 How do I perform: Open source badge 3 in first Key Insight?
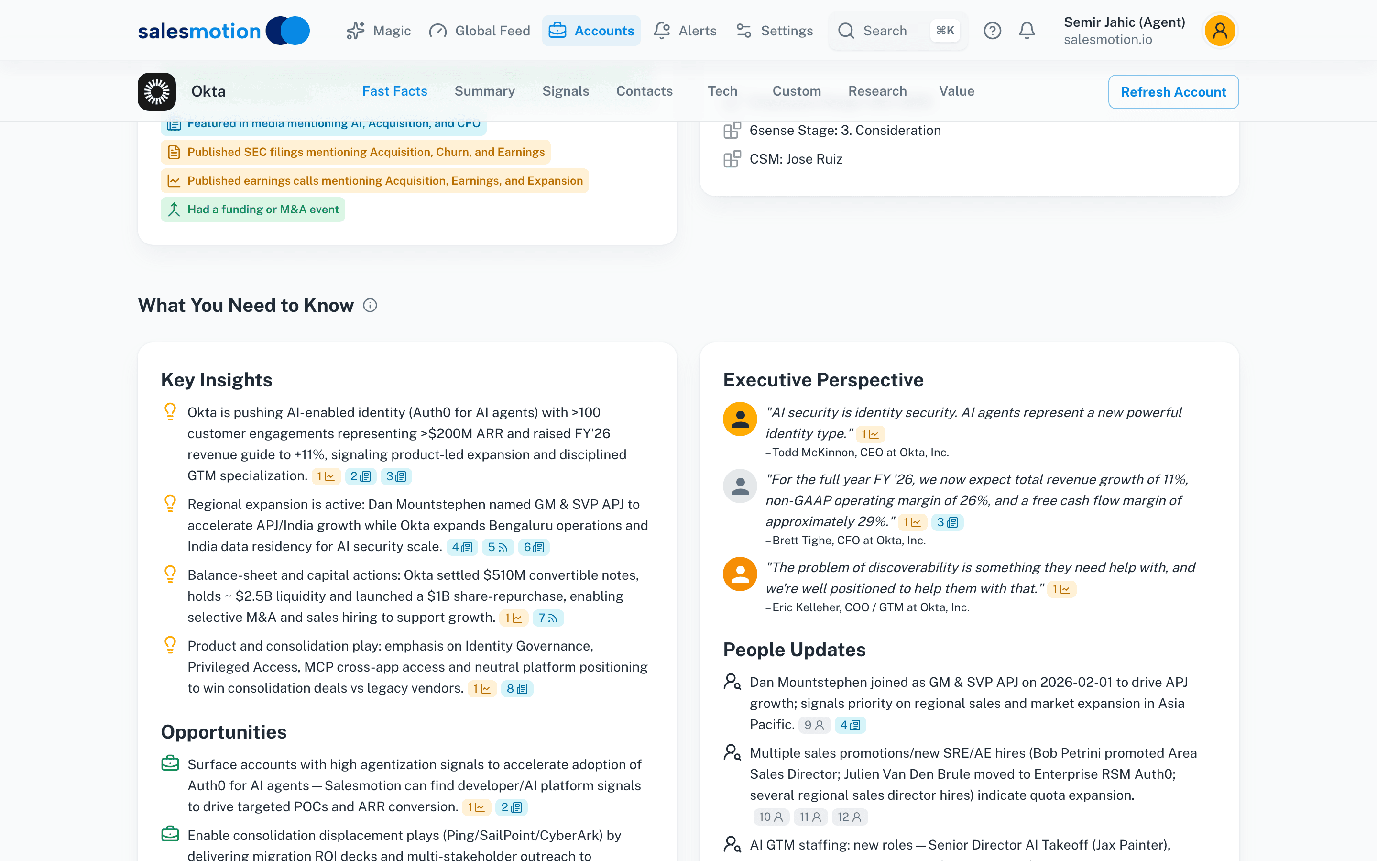[x=396, y=476]
